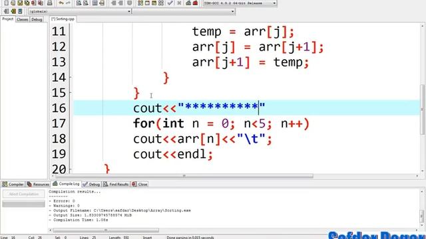Print the source file

point(50,3)
